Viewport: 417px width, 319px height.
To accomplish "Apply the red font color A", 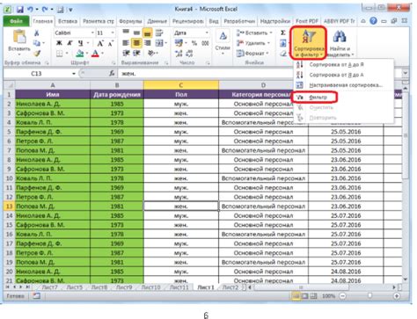I will click(x=95, y=54).
